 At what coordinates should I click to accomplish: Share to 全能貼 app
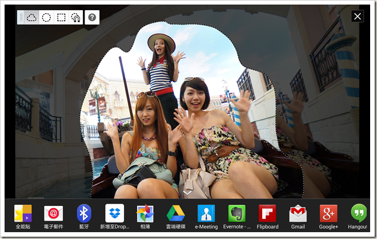(23, 216)
